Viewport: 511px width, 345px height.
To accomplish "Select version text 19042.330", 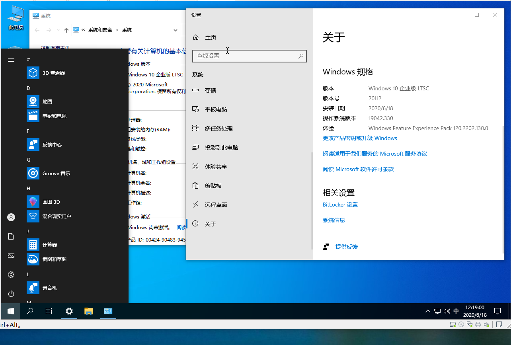I will click(x=381, y=119).
